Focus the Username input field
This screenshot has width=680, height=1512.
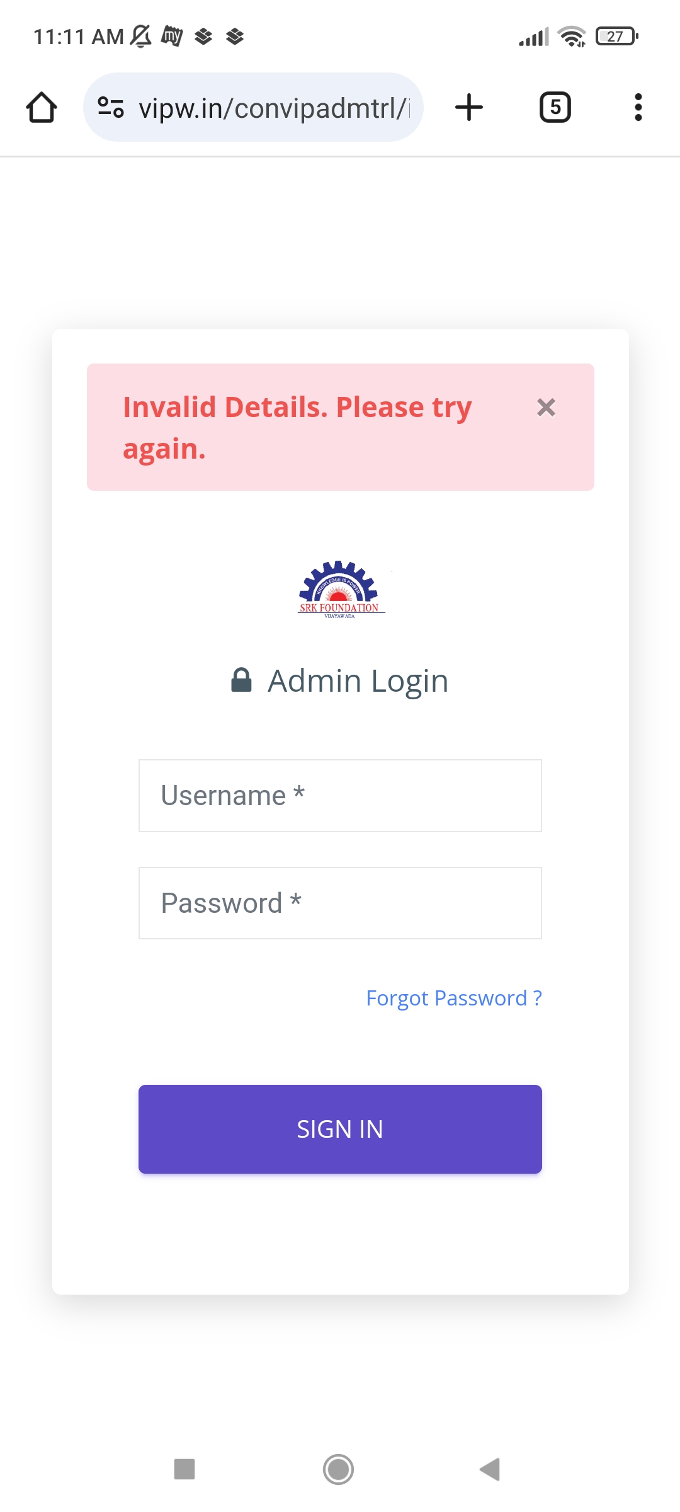(x=340, y=796)
